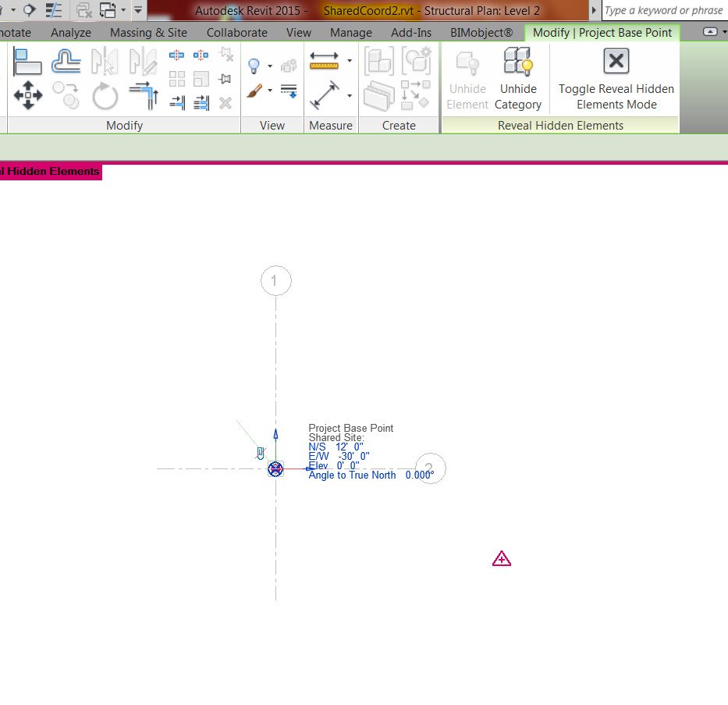The image size is (728, 705).
Task: Open Customize Quick Access Toolbar dropdown
Action: [x=138, y=9]
